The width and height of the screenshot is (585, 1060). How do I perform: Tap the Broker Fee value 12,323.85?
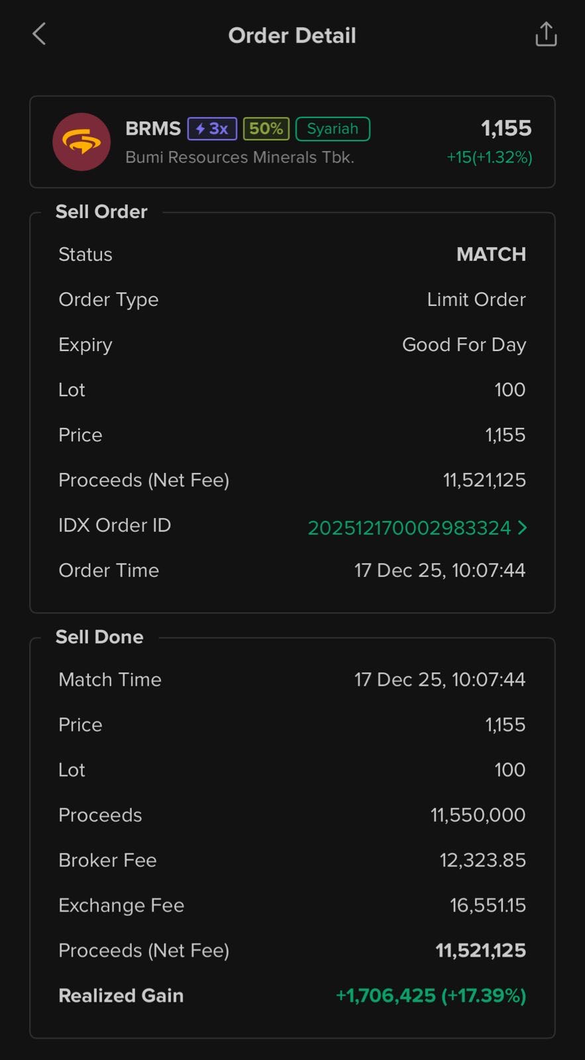(482, 860)
